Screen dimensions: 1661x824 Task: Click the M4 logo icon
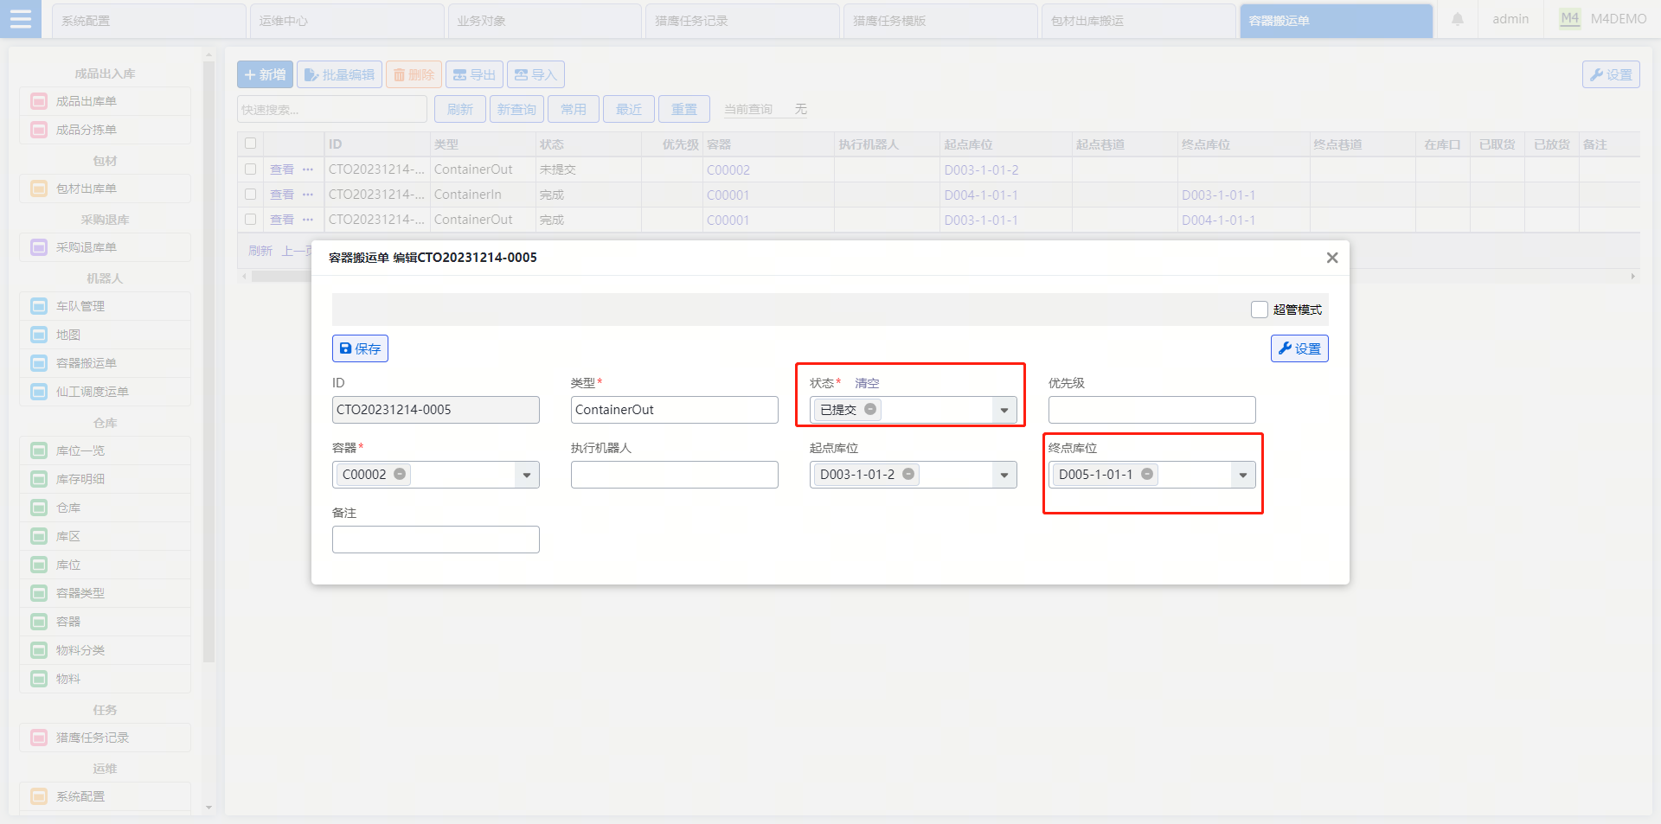coord(1570,19)
